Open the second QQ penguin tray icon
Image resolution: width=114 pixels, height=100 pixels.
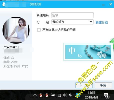click(x=47, y=95)
